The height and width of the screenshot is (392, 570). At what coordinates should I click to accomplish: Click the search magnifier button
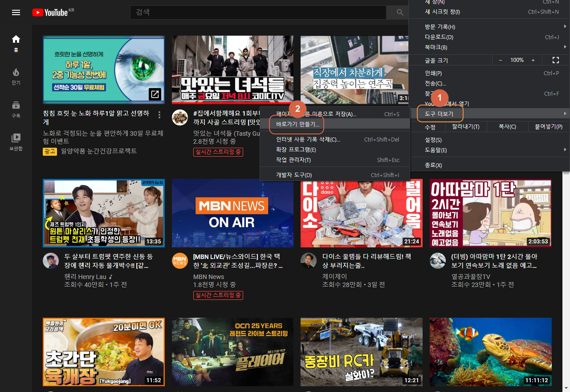400,12
